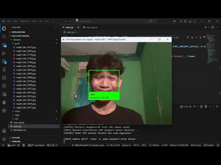Click Launchpad in the status bar
Screen dimensions: 221x165
36,145
